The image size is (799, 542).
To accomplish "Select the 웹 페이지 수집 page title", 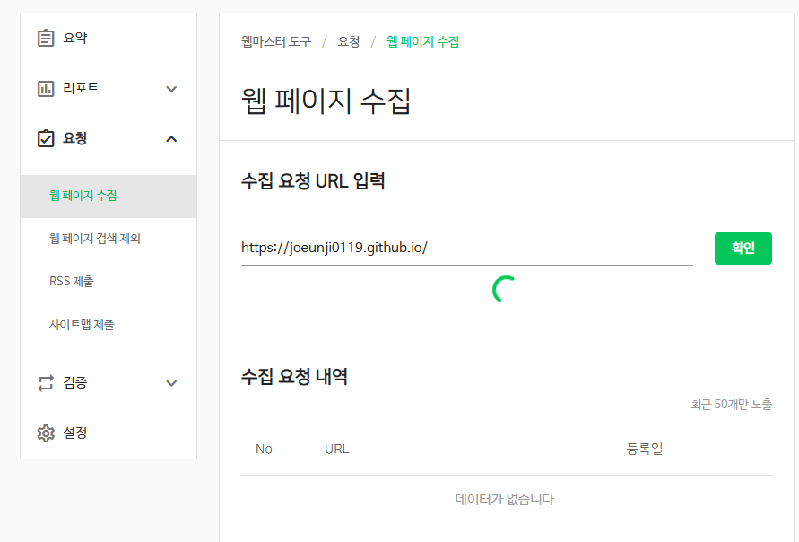I will [326, 101].
